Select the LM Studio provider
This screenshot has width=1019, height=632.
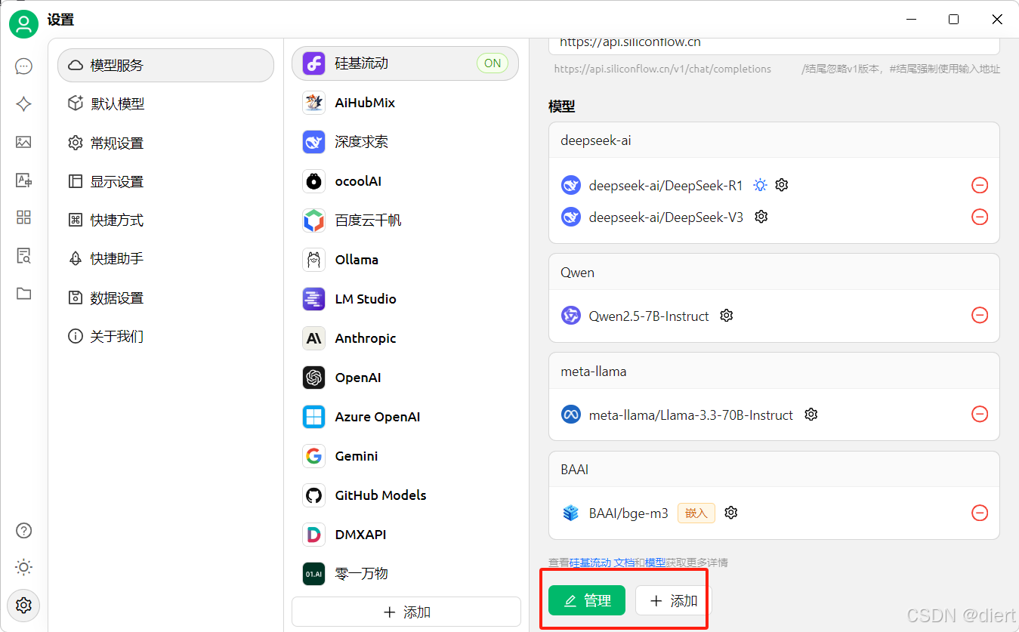(406, 299)
